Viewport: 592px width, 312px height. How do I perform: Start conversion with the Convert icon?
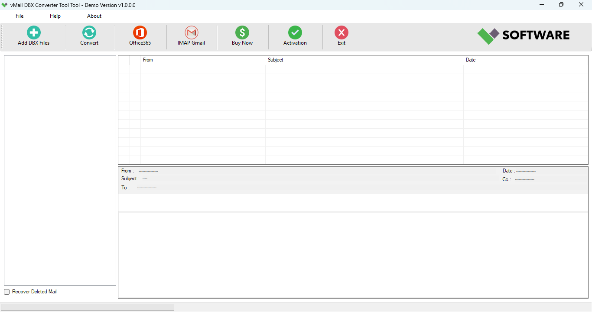click(x=89, y=33)
